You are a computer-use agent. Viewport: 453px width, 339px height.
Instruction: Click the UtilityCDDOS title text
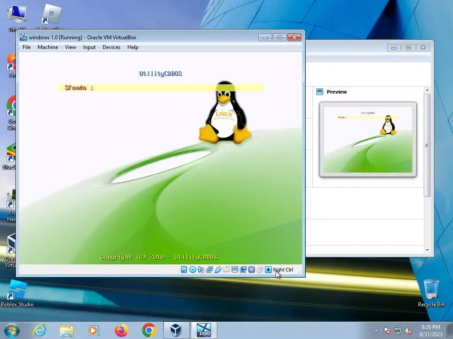pyautogui.click(x=161, y=74)
